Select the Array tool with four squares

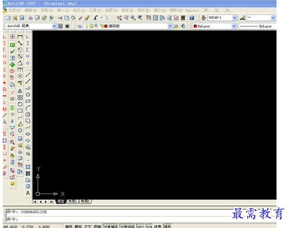click(x=20, y=97)
